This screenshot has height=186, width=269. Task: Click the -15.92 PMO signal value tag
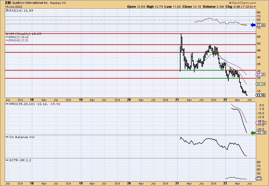click(x=261, y=123)
